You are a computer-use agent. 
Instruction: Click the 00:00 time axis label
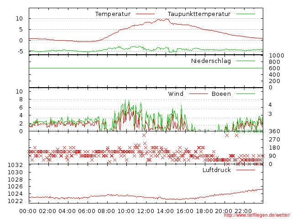click(x=28, y=211)
